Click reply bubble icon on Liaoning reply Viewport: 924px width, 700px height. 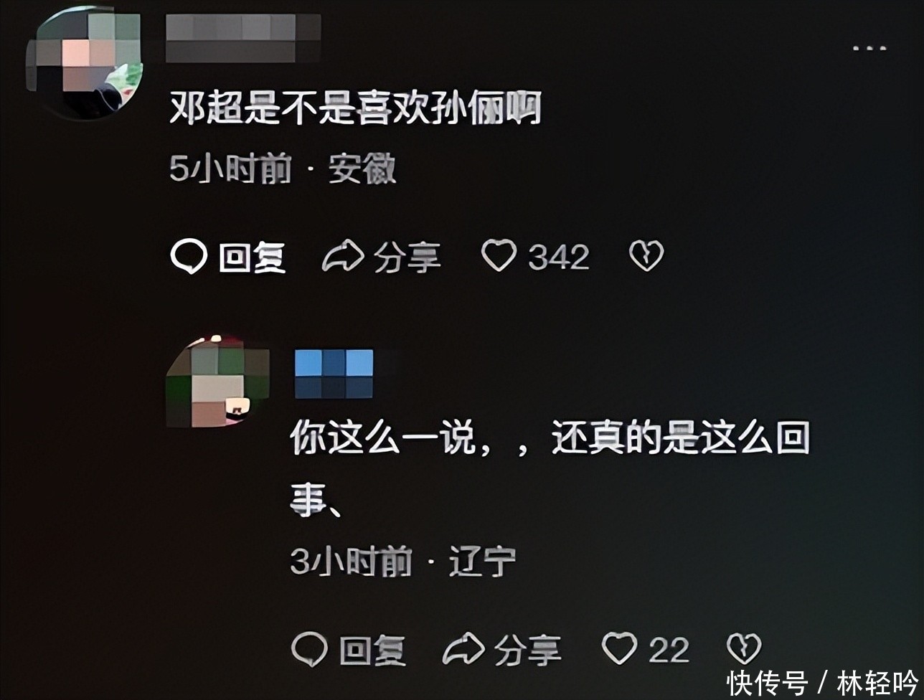(310, 650)
